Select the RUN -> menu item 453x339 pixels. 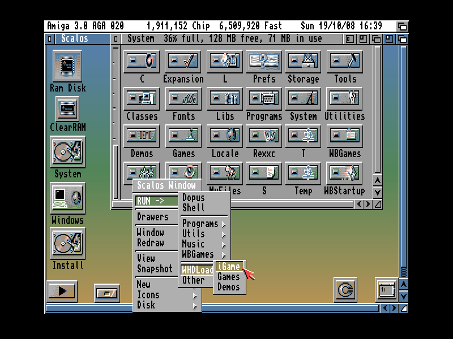click(156, 201)
